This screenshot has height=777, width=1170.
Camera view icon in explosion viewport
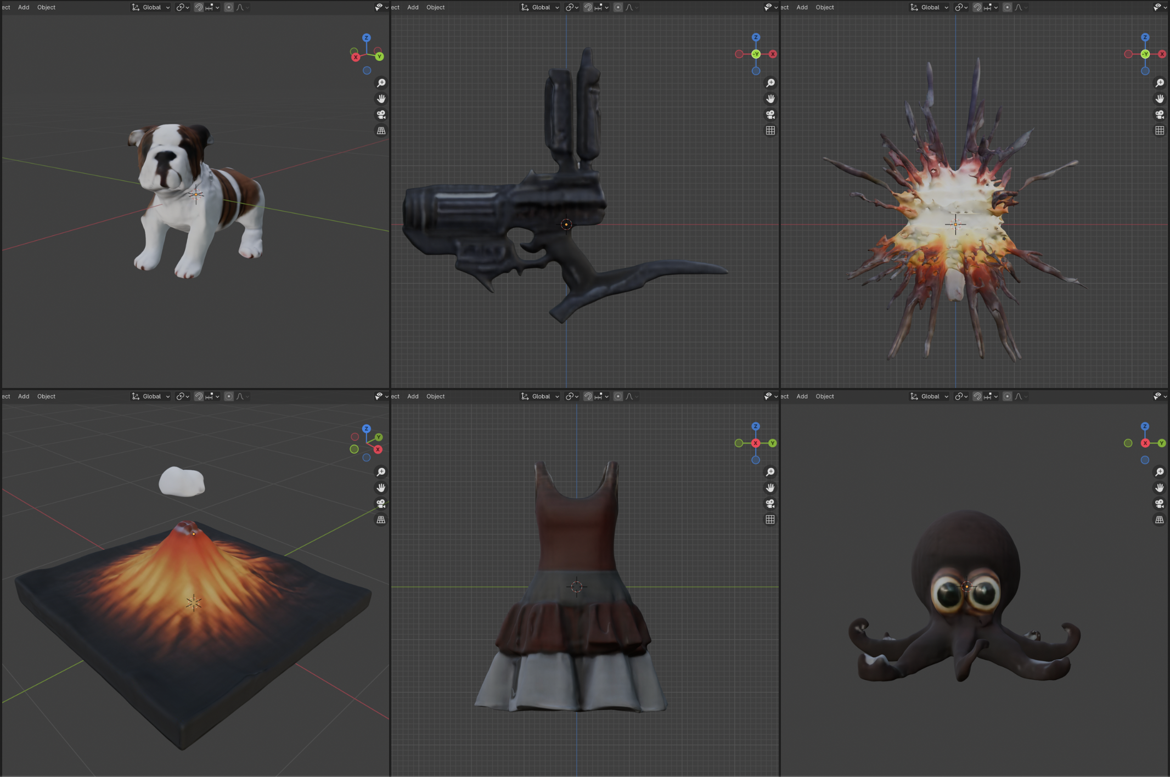[x=1160, y=115]
